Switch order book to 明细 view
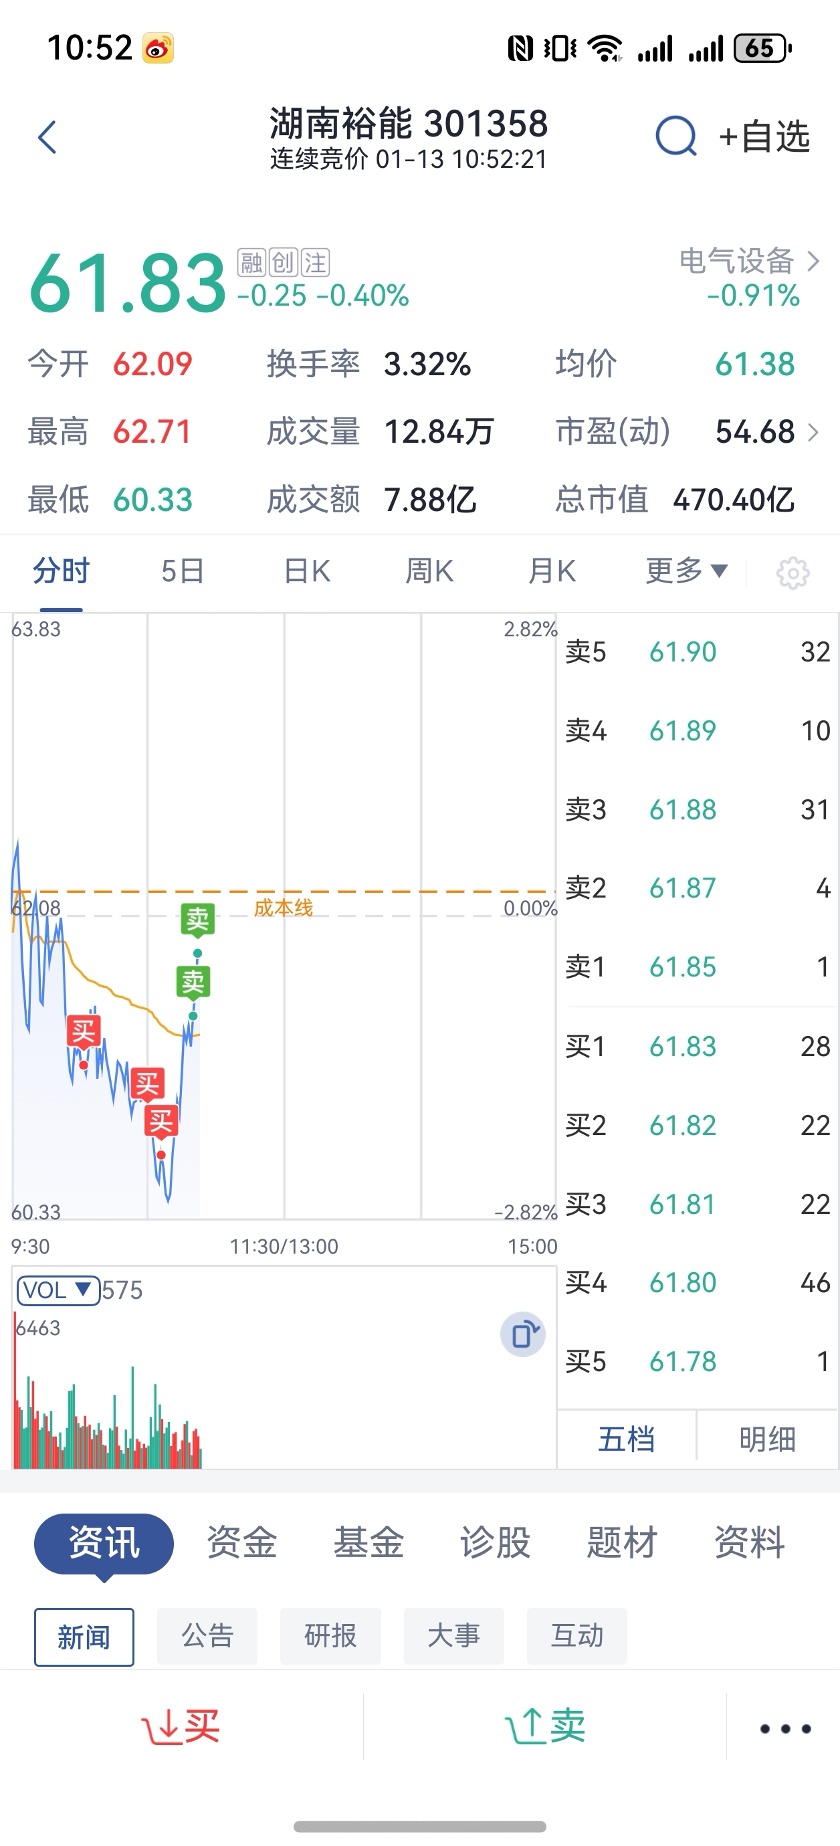840x1846 pixels. point(767,1439)
